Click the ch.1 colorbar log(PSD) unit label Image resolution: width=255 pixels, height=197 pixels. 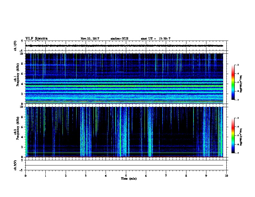pos(241,84)
